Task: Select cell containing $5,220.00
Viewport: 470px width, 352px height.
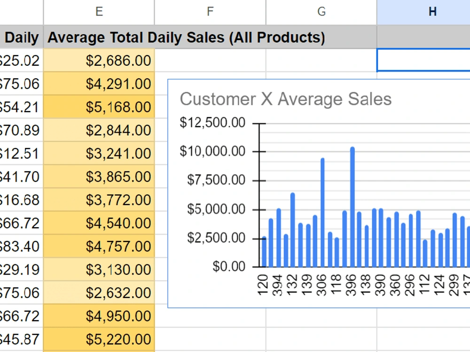Action: click(99, 339)
